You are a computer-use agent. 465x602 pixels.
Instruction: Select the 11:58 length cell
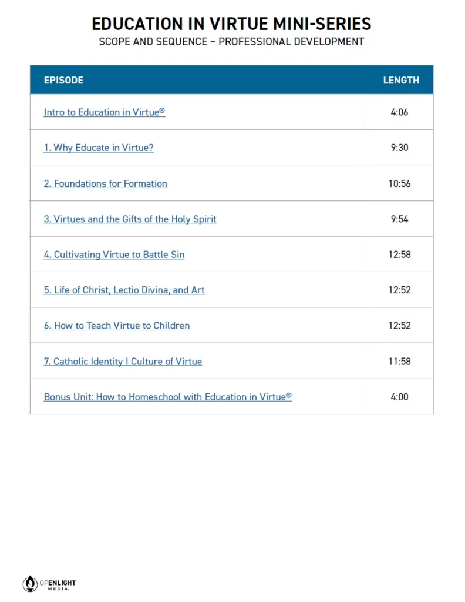[399, 362]
